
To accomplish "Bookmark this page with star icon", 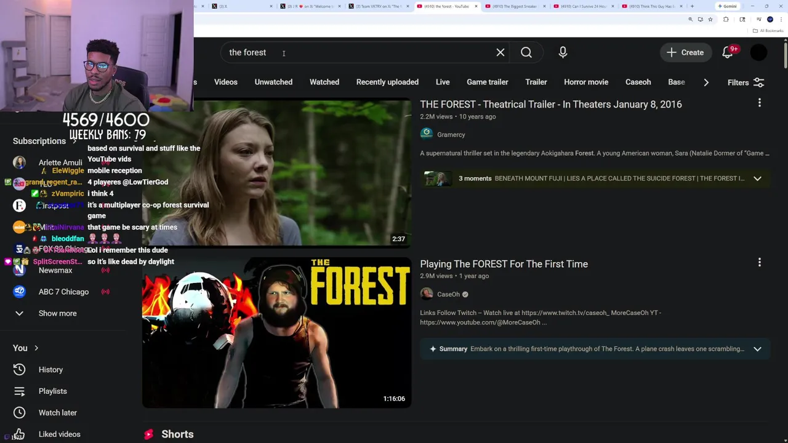I will 710,20.
